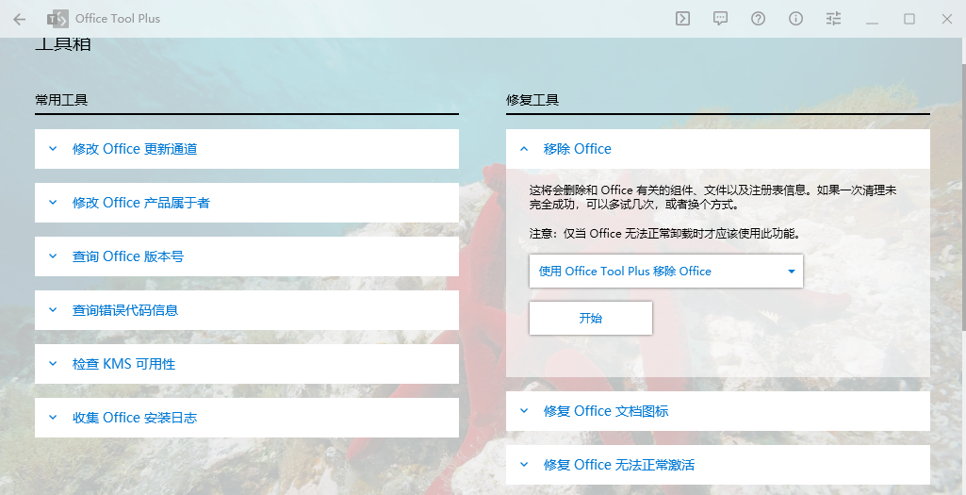This screenshot has height=495, width=966.
Task: Click the 修改 Office 更新通道 title
Action: (x=135, y=149)
